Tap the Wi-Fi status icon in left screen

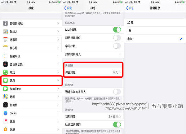pos(15,2)
